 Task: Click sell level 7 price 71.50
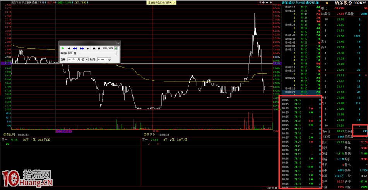pos(340,36)
